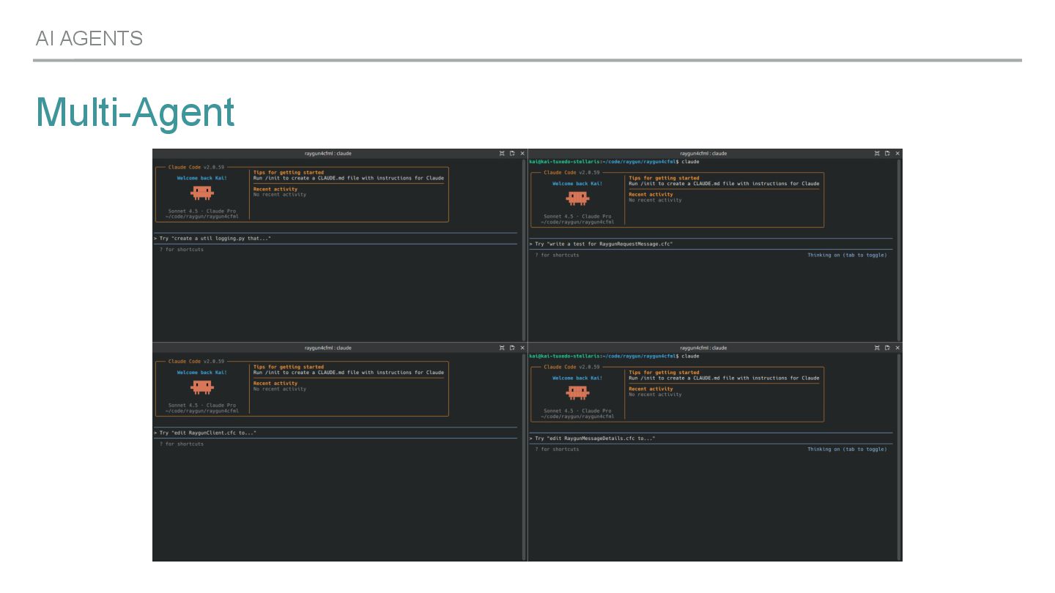
Task: Click the shell prompt line in bottom-right pane
Action: coord(614,356)
